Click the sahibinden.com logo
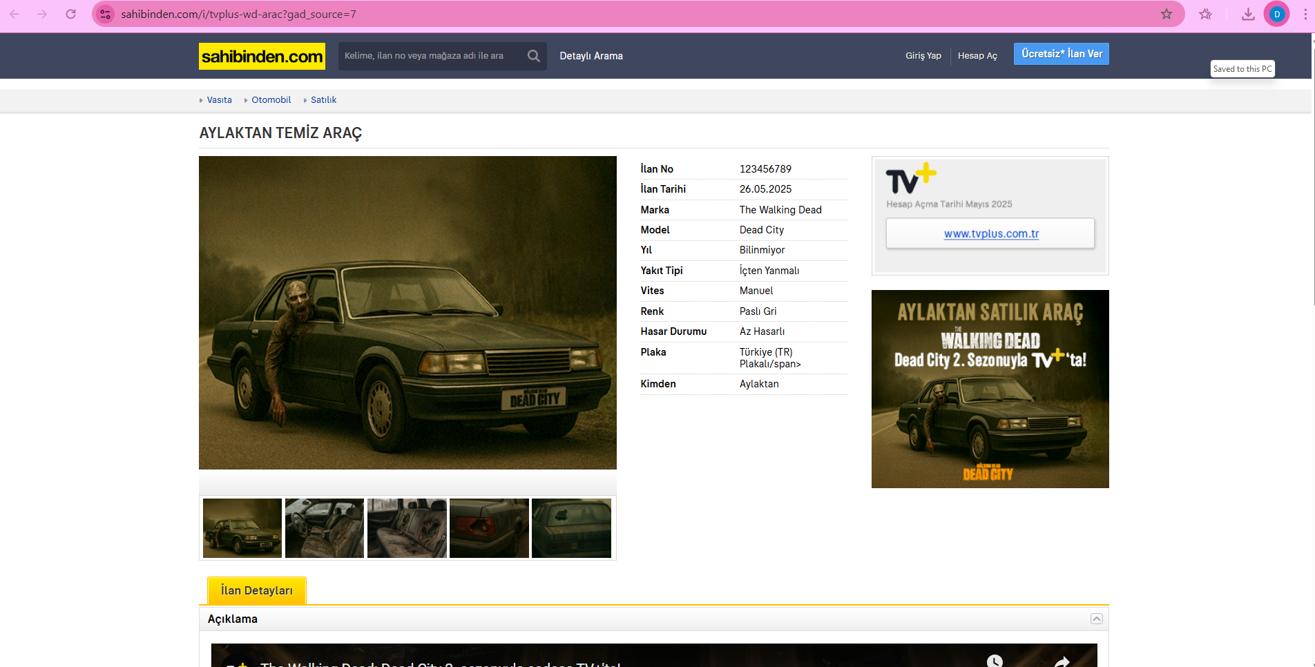The image size is (1315, 667). pos(262,56)
